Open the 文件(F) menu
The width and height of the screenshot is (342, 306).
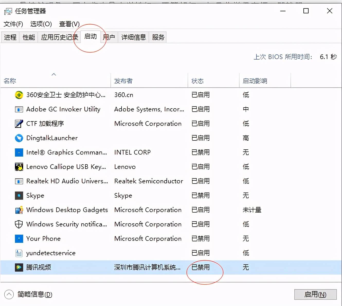pos(13,24)
